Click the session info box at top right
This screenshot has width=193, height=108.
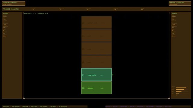point(180,3)
